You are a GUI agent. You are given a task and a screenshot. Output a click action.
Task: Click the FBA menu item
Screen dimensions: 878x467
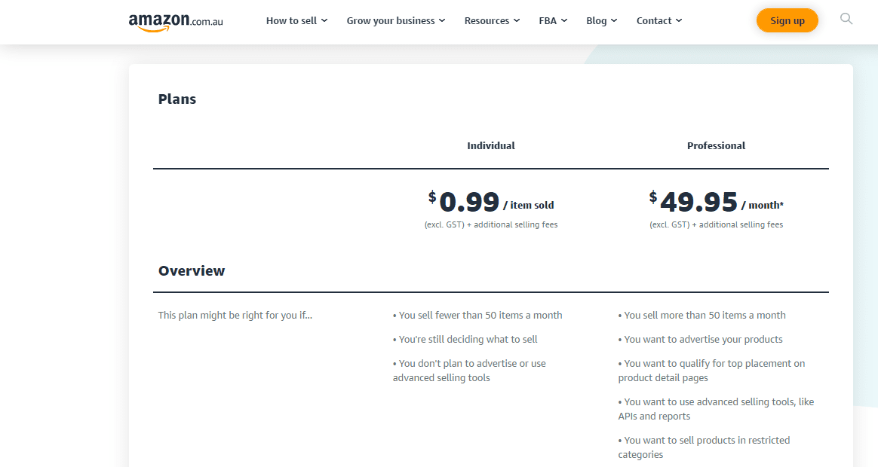pos(548,20)
